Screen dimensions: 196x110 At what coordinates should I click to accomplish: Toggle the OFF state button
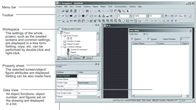click(176, 16)
